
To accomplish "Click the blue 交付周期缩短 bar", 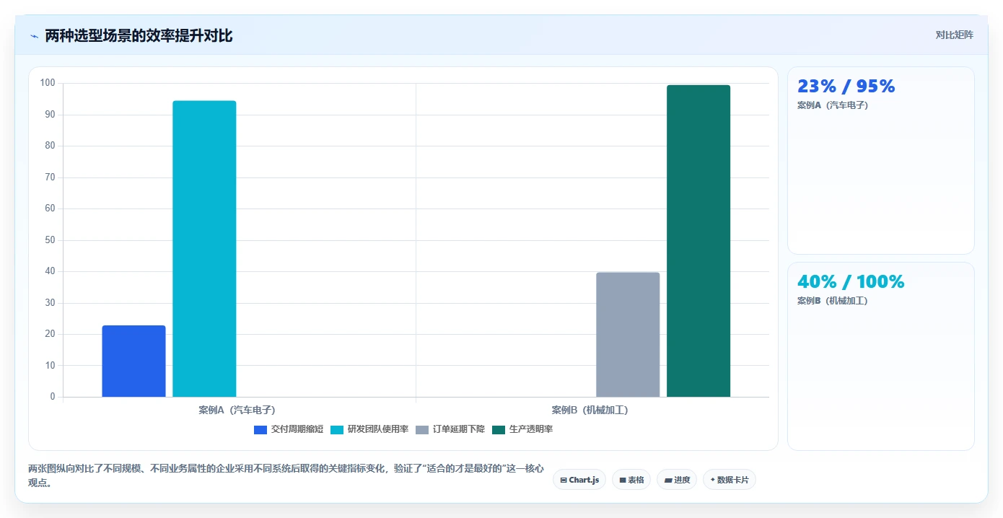I will 133,361.
